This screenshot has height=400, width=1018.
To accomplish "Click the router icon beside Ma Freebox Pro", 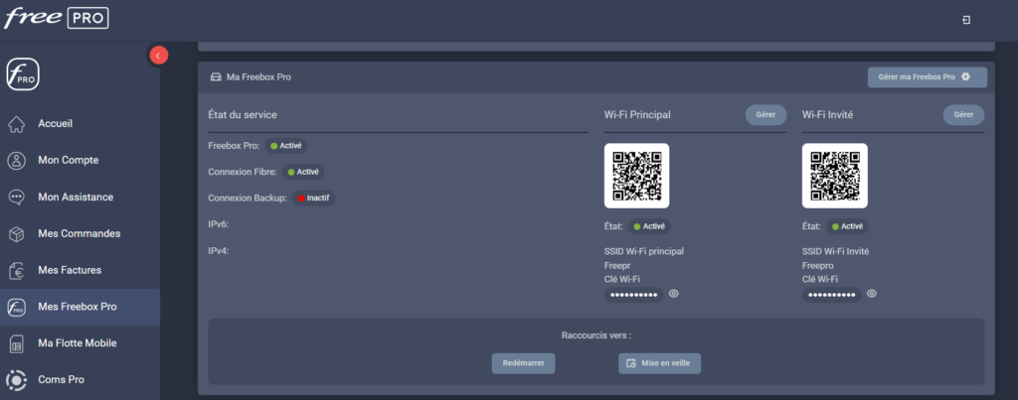I will [x=216, y=77].
